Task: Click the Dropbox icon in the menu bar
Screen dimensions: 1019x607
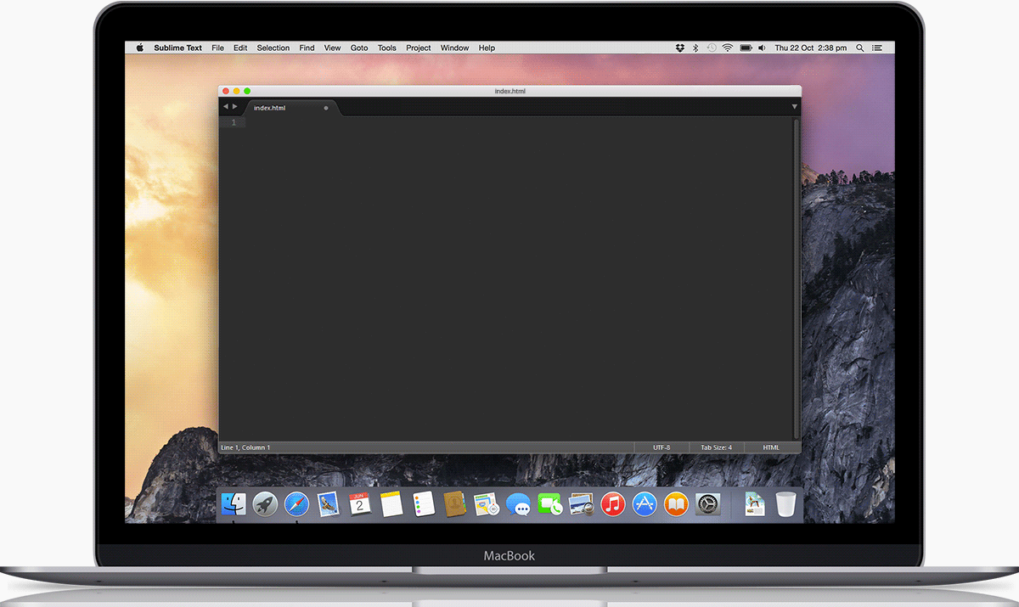Action: click(x=680, y=48)
